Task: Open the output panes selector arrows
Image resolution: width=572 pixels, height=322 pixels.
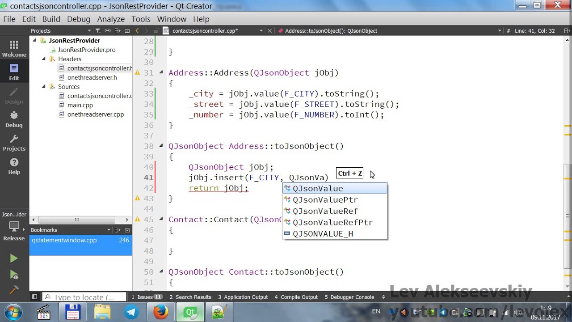Action: tap(383, 297)
